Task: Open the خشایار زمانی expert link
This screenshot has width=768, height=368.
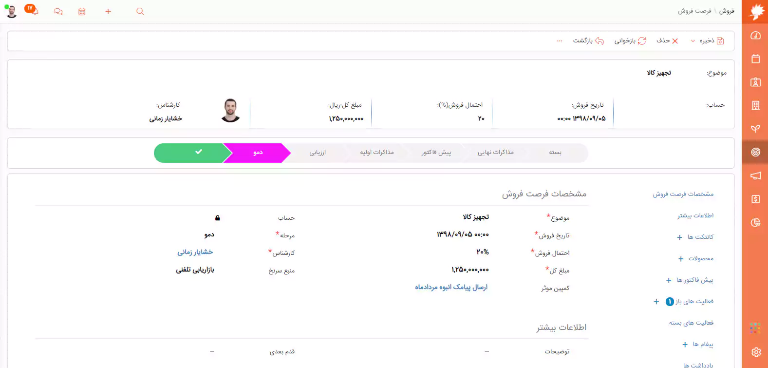Action: click(195, 252)
